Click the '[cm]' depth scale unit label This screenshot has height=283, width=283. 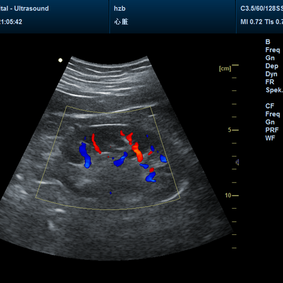(x=225, y=68)
